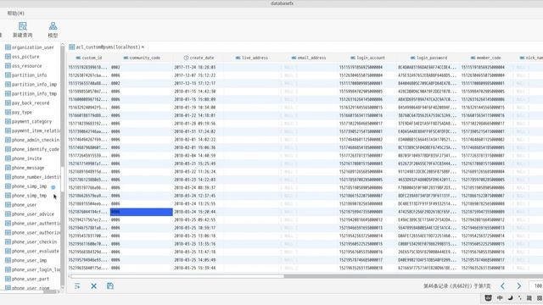Go to the next page of records
This screenshot has width=543, height=305.
tap(518, 286)
